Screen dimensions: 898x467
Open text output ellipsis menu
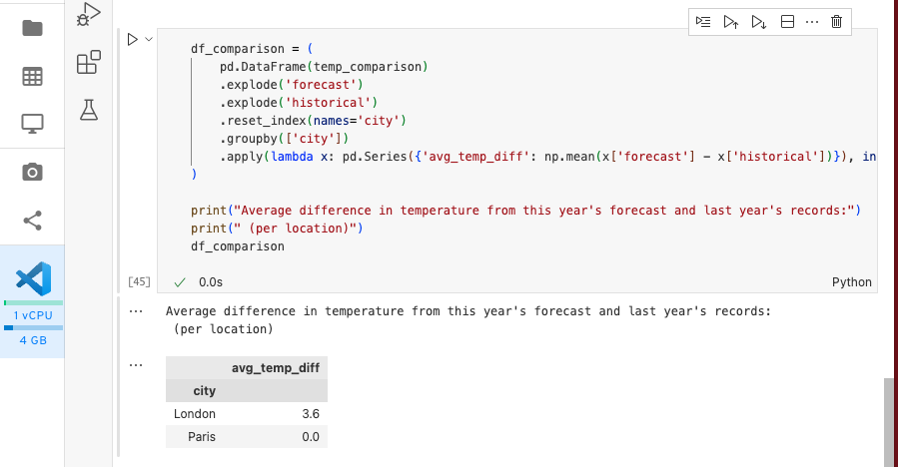(x=136, y=311)
